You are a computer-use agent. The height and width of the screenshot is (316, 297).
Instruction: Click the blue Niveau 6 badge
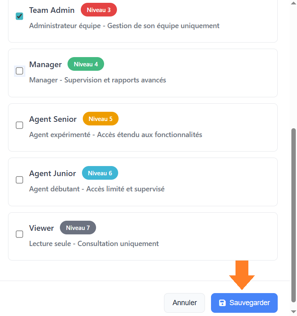click(x=100, y=173)
